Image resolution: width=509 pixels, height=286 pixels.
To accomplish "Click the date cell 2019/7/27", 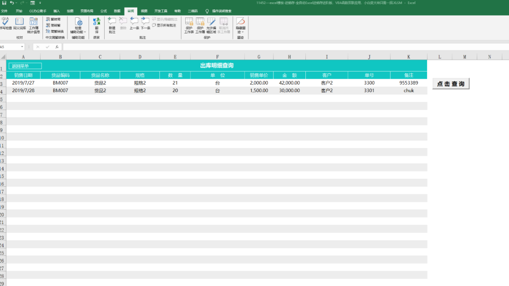I will [x=24, y=83].
